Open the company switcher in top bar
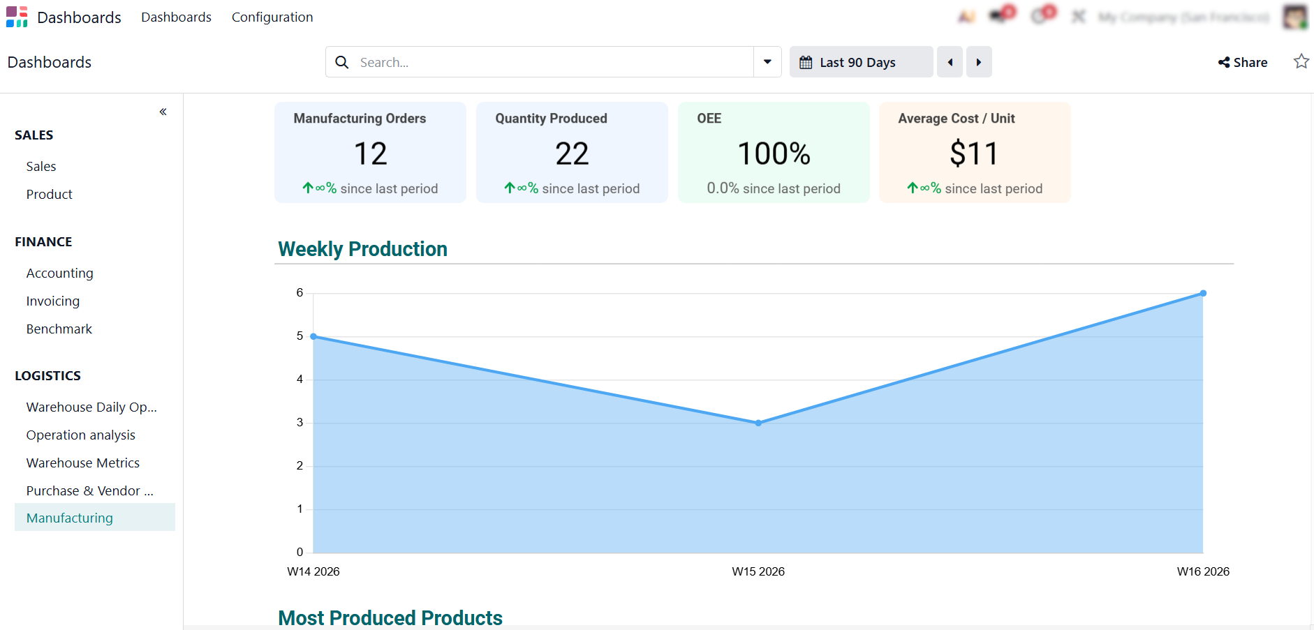The image size is (1314, 630). click(x=1183, y=17)
